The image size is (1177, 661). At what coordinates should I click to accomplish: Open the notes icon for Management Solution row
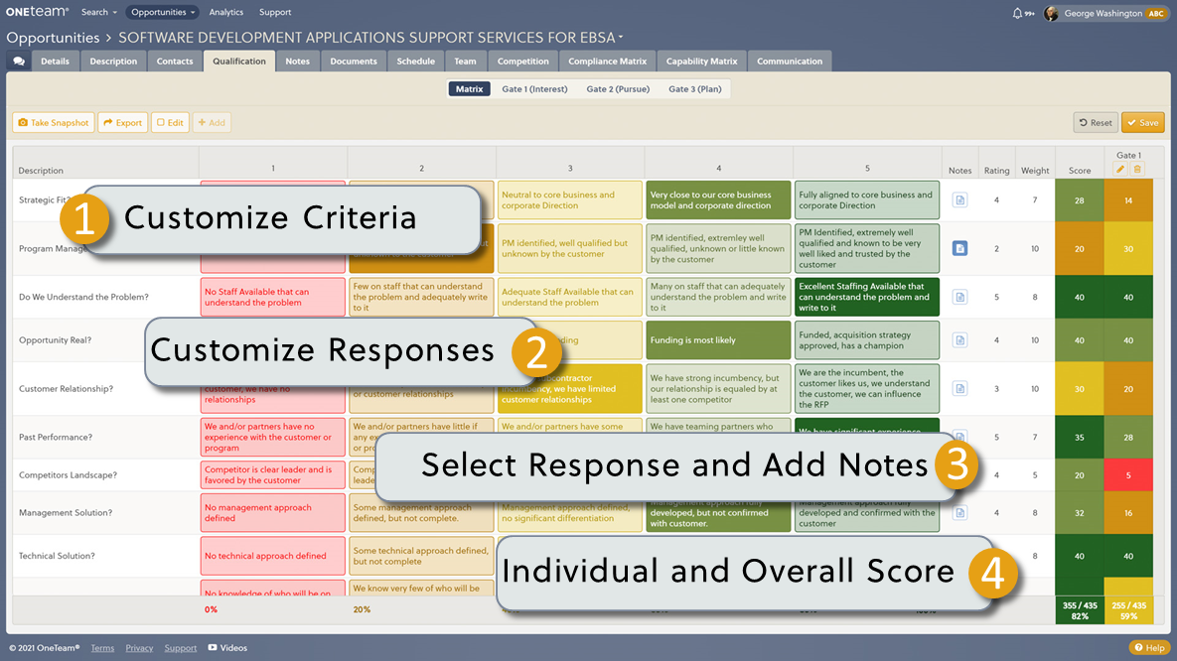(x=959, y=513)
